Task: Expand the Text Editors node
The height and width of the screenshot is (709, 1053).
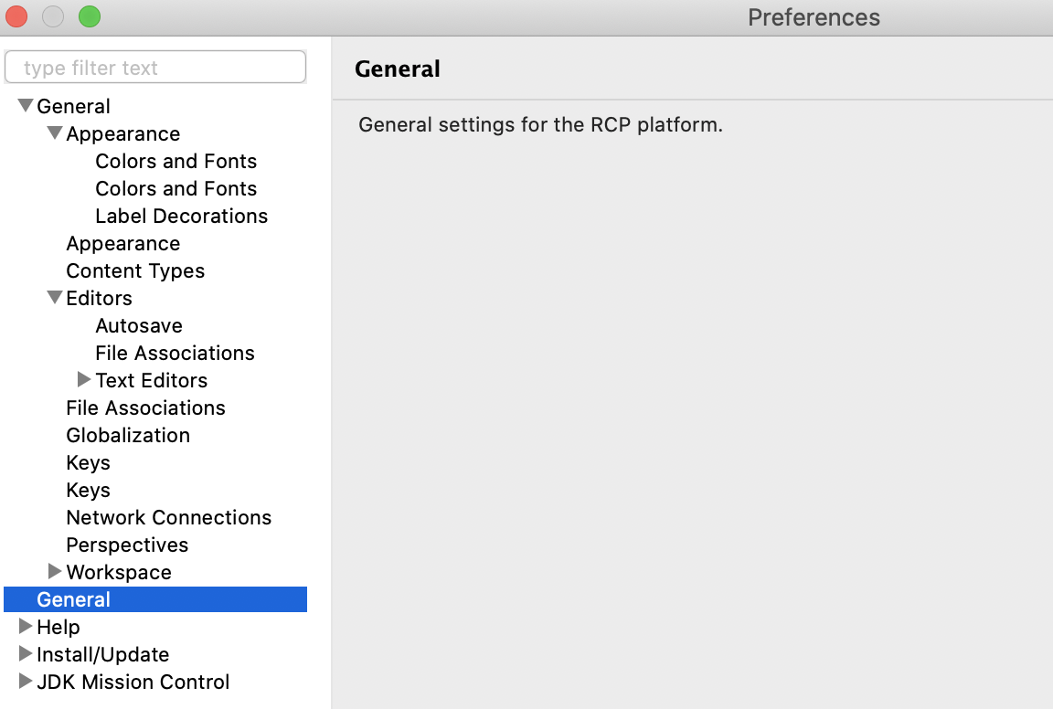Action: pos(84,380)
